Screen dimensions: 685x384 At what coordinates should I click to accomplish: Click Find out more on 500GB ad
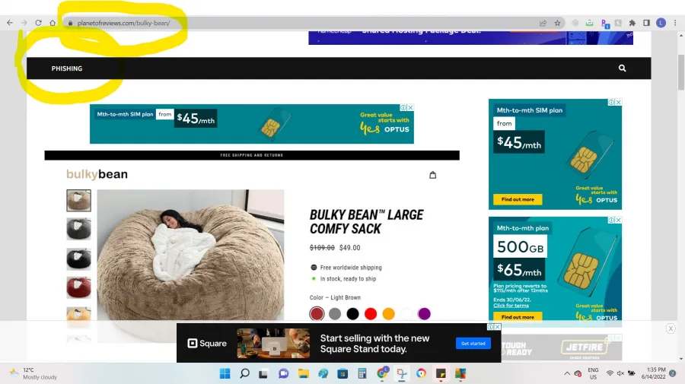[x=518, y=317]
